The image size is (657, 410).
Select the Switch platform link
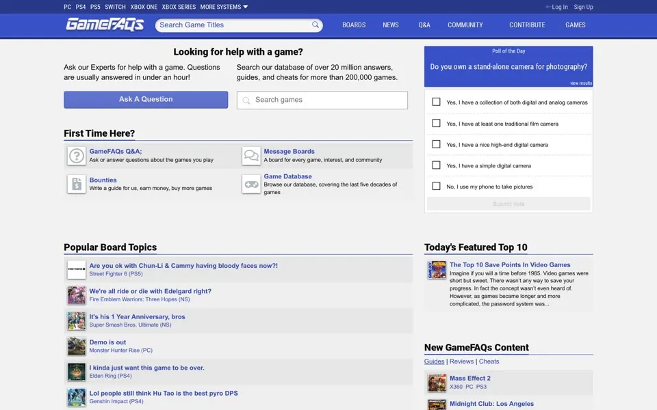(115, 7)
